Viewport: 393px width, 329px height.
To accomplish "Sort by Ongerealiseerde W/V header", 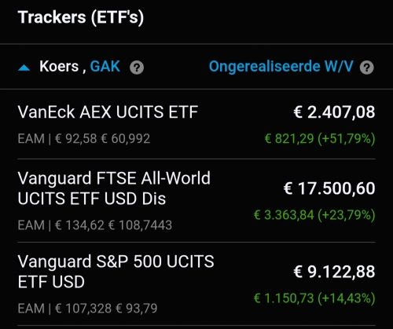I will 281,67.
